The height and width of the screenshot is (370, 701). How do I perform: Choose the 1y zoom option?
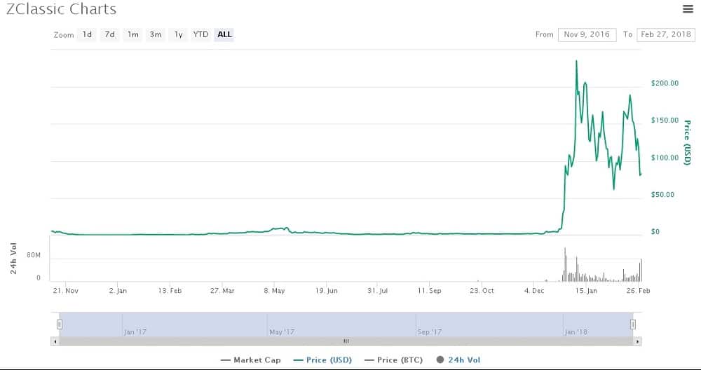178,34
